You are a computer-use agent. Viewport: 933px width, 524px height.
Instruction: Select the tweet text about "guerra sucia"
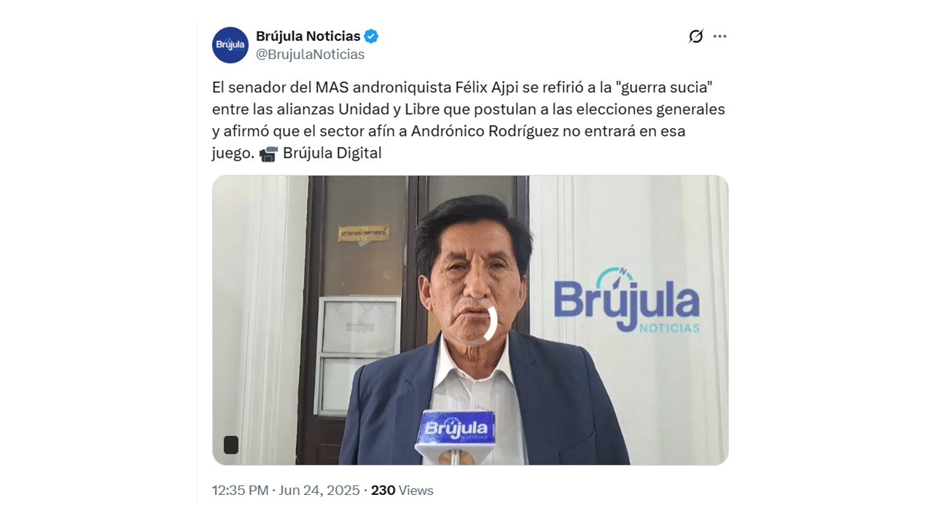(x=469, y=121)
